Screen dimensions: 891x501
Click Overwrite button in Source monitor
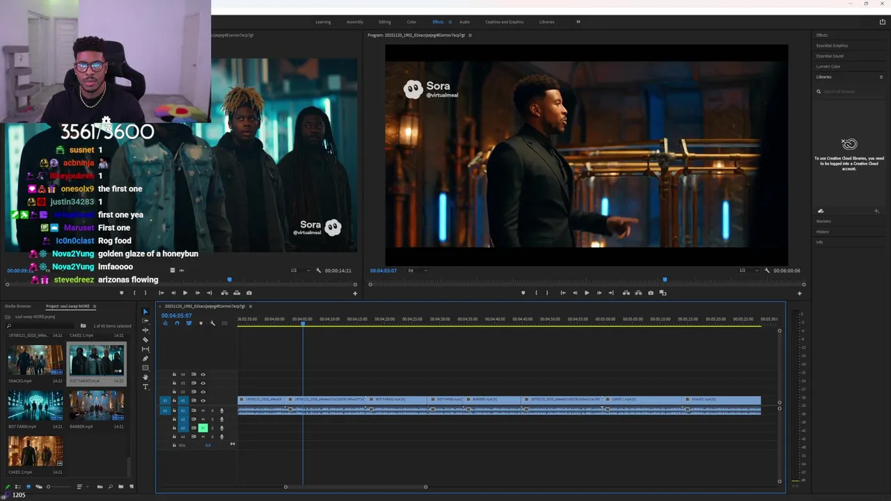click(237, 293)
